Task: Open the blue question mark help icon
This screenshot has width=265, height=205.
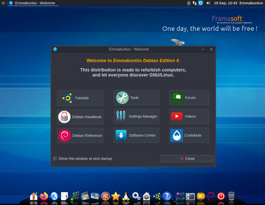Action: pyautogui.click(x=167, y=196)
